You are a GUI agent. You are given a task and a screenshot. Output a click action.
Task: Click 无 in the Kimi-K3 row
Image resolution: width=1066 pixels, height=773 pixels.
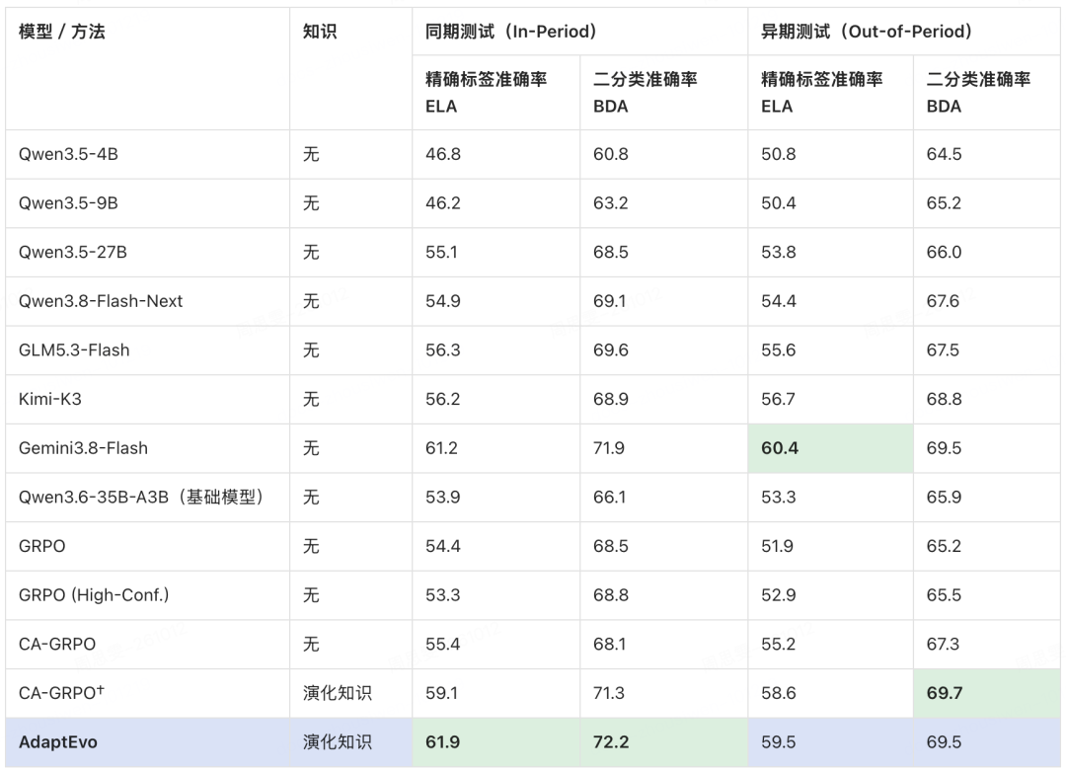click(x=311, y=399)
